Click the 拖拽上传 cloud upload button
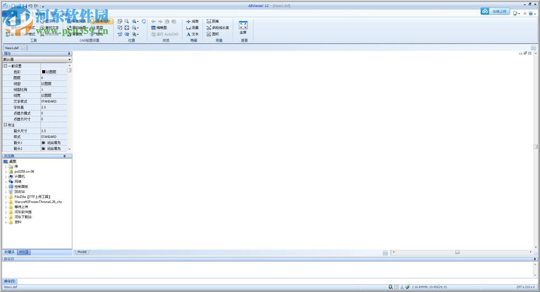This screenshot has width=540, height=292. point(495,11)
